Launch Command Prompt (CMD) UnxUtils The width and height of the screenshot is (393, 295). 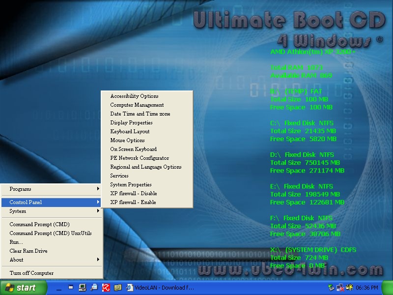tap(51, 233)
